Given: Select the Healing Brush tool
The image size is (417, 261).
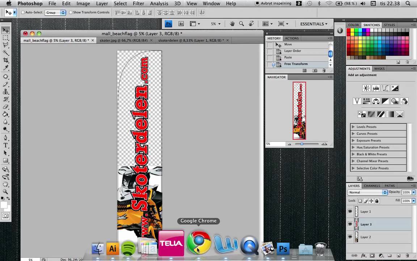Looking at the screenshot, I should pyautogui.click(x=5, y=77).
